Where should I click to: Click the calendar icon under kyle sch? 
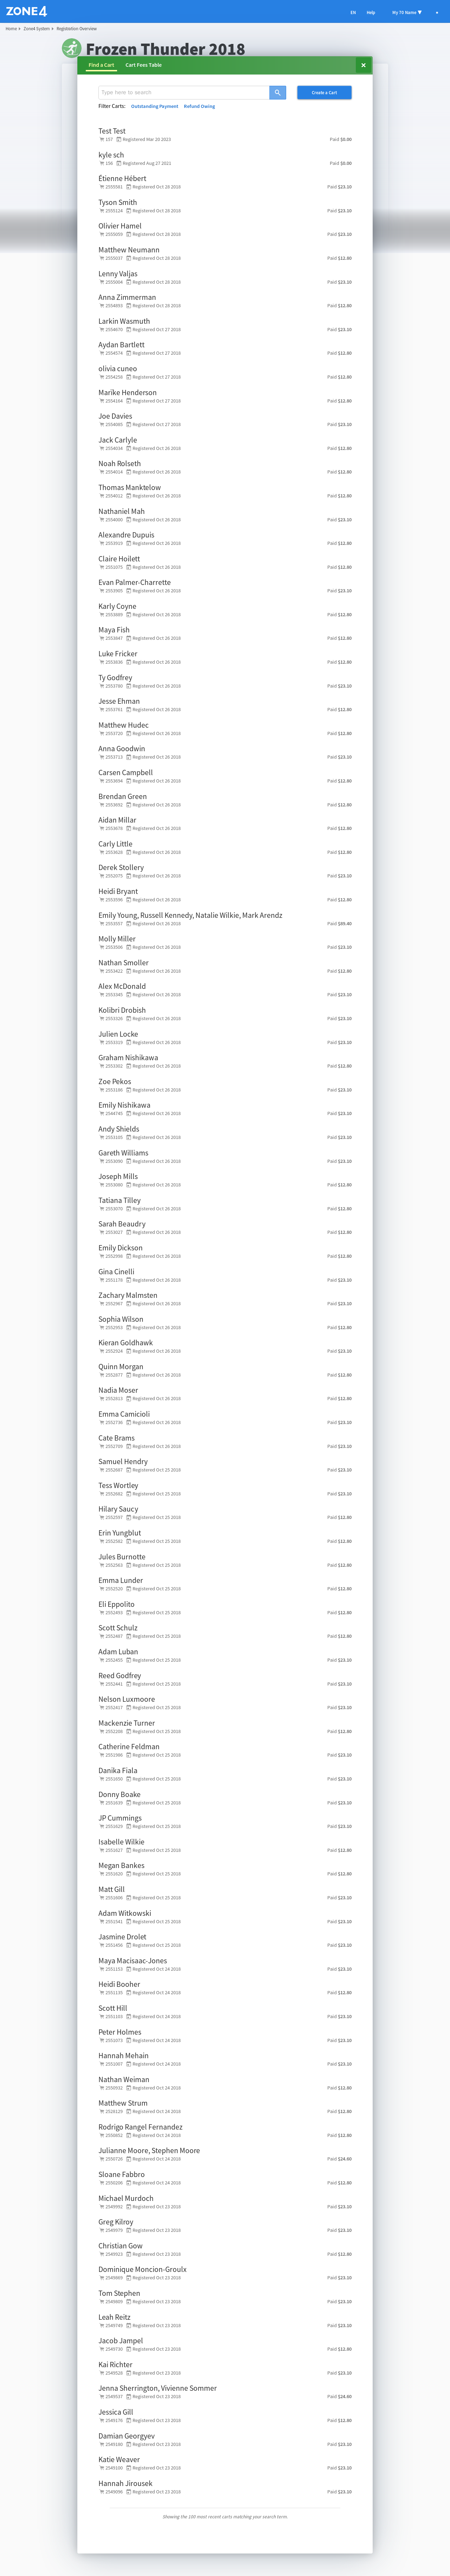pyautogui.click(x=119, y=163)
